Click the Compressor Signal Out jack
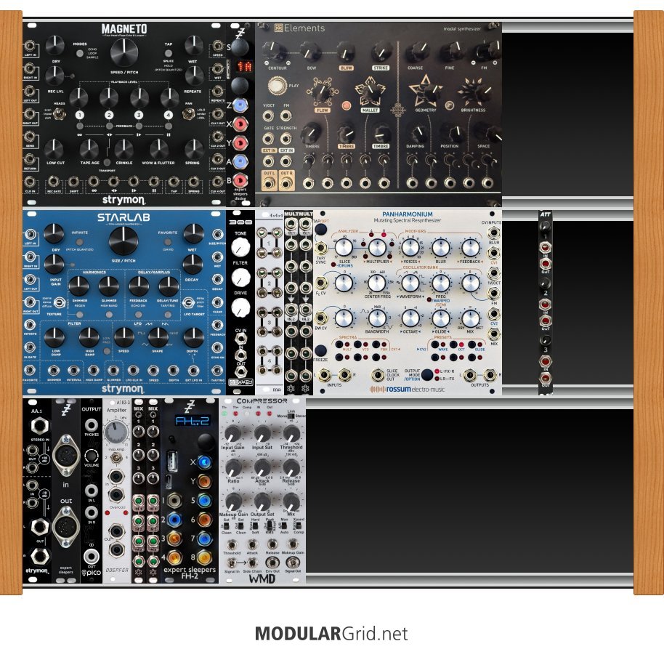 pyautogui.click(x=292, y=562)
